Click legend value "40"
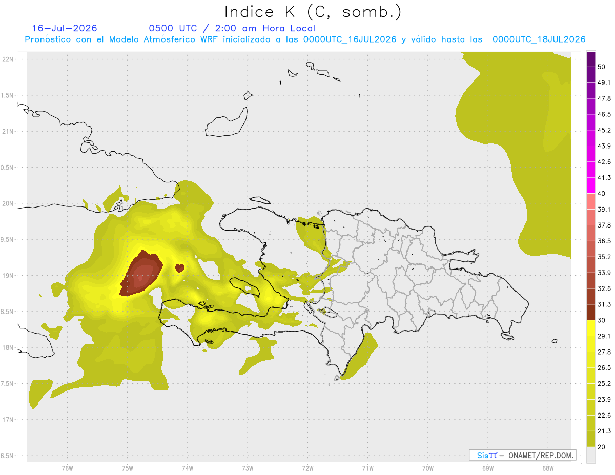This screenshot has width=615, height=475. [602, 194]
